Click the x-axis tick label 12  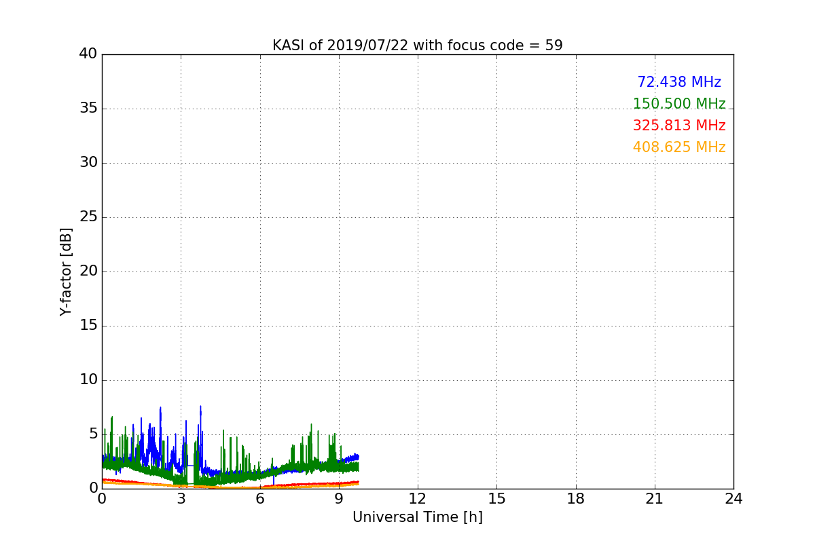point(418,498)
